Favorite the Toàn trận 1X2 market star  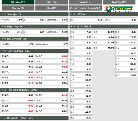(x=5, y=14)
